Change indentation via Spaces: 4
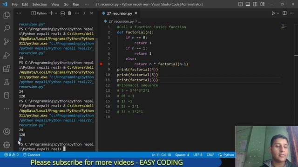This screenshot has height=167, width=298. [x=182, y=154]
